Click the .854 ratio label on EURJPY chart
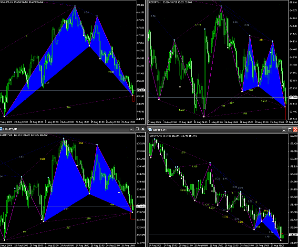298x247 pixels. 81,143
